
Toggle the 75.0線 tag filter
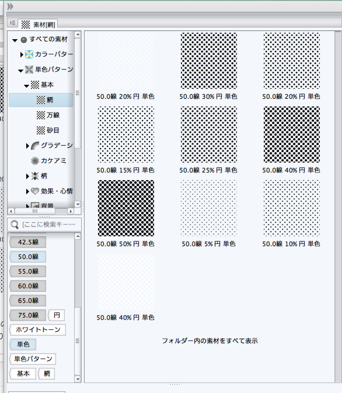coord(28,315)
